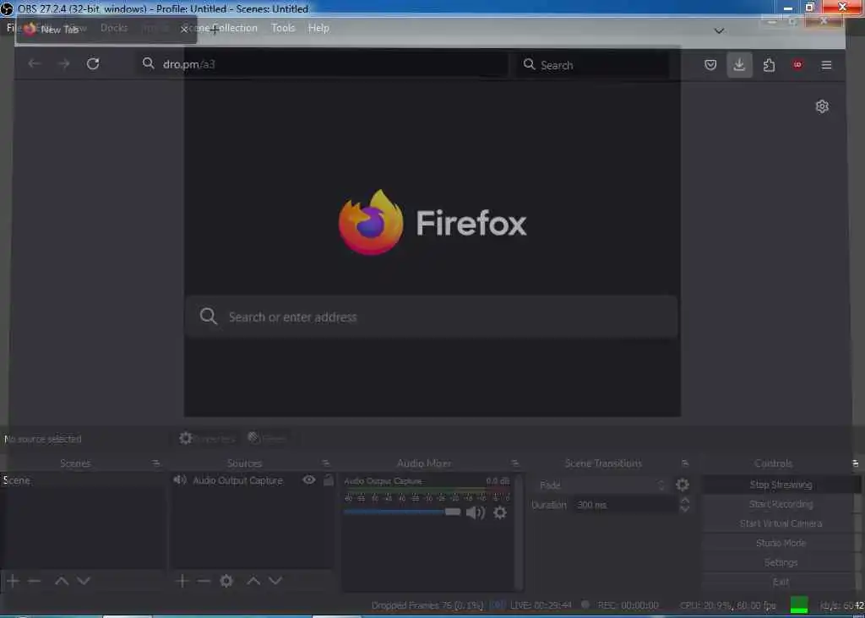Open the Pocket save icon
The height and width of the screenshot is (618, 865).
point(710,65)
